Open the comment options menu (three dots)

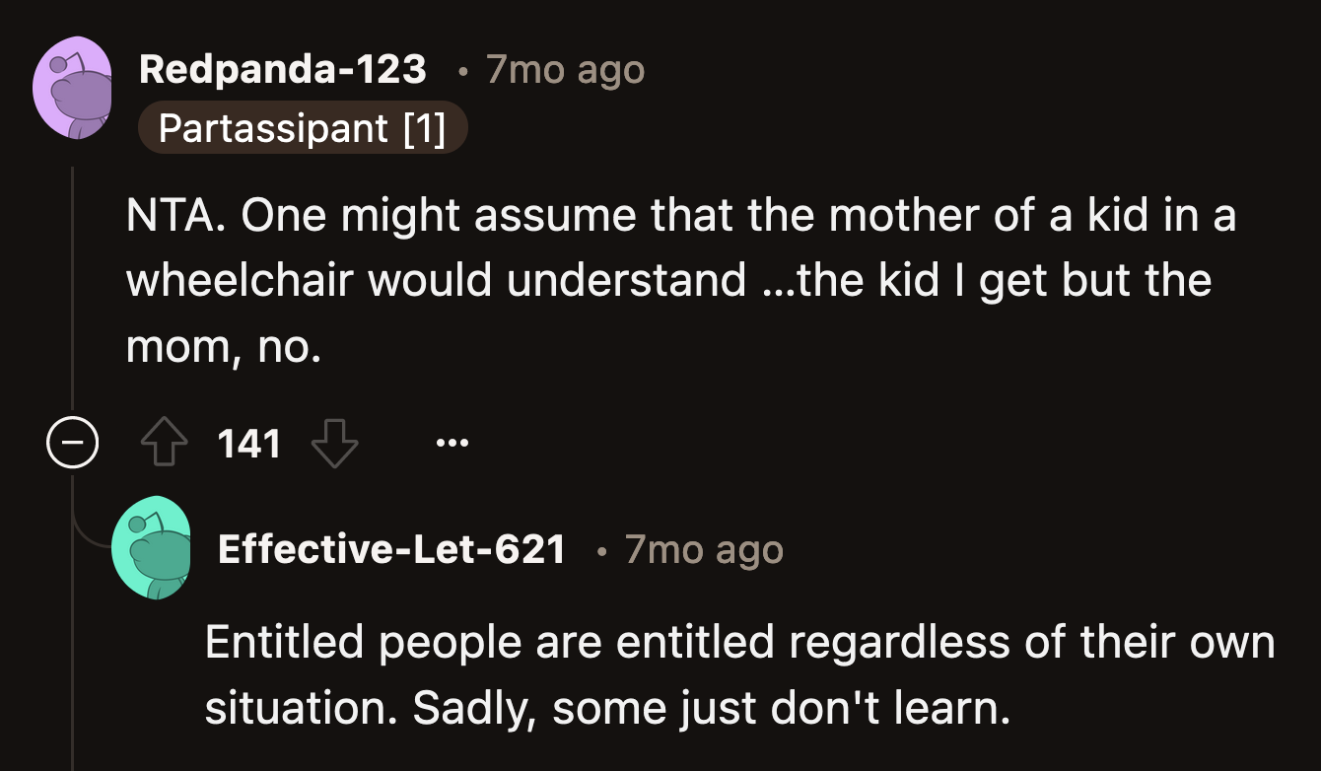[452, 443]
